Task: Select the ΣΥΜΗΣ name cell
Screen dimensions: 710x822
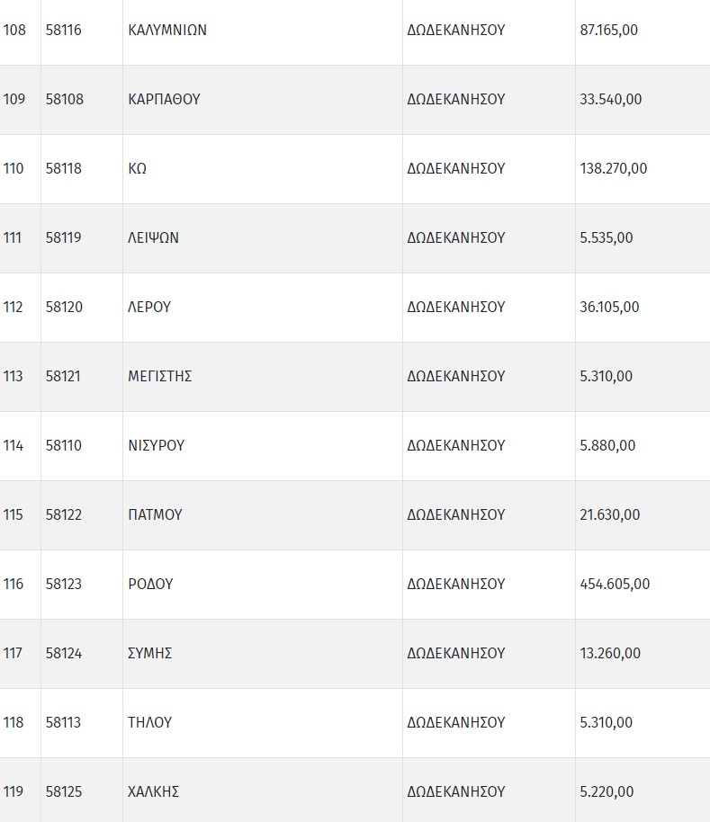Action: click(150, 653)
